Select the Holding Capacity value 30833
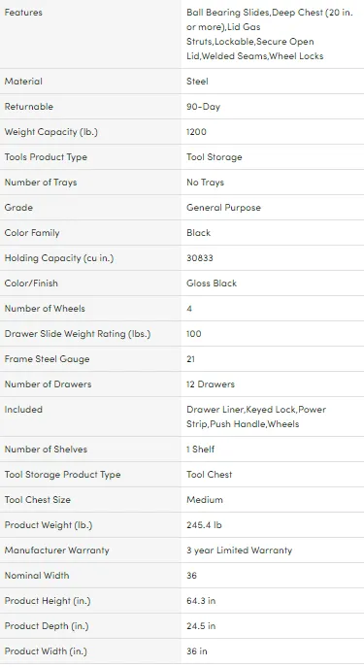The width and height of the screenshot is (364, 667). [200, 258]
